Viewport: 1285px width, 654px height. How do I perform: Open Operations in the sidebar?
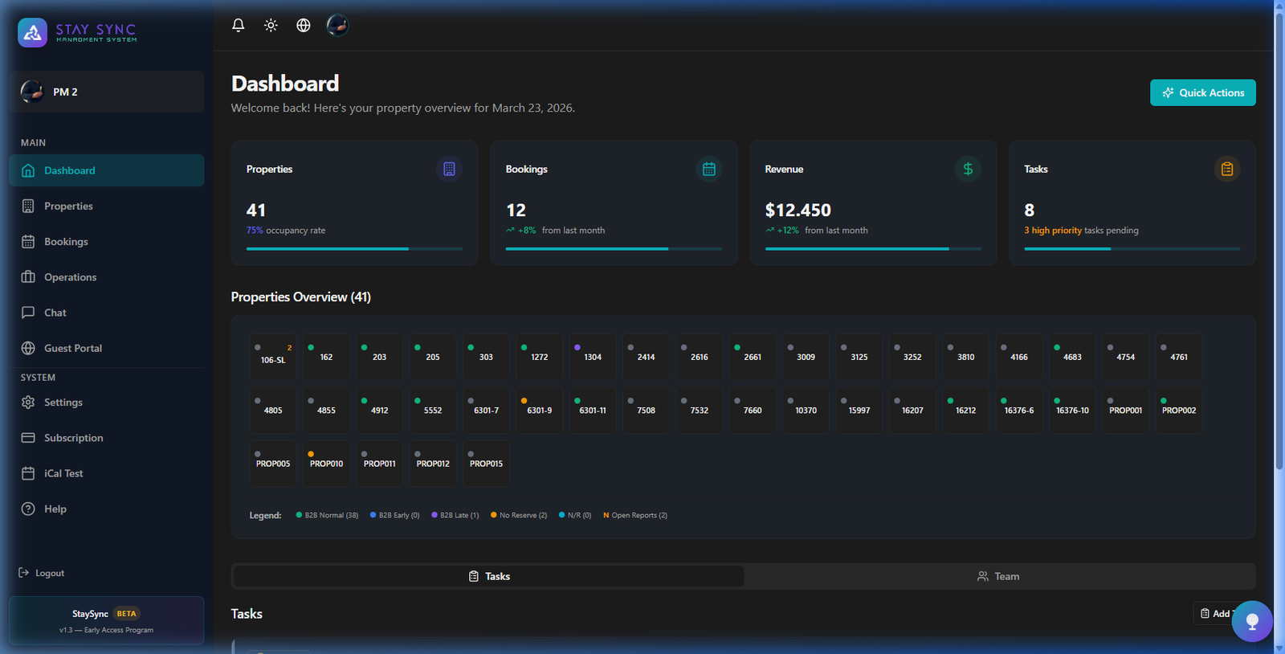107,277
